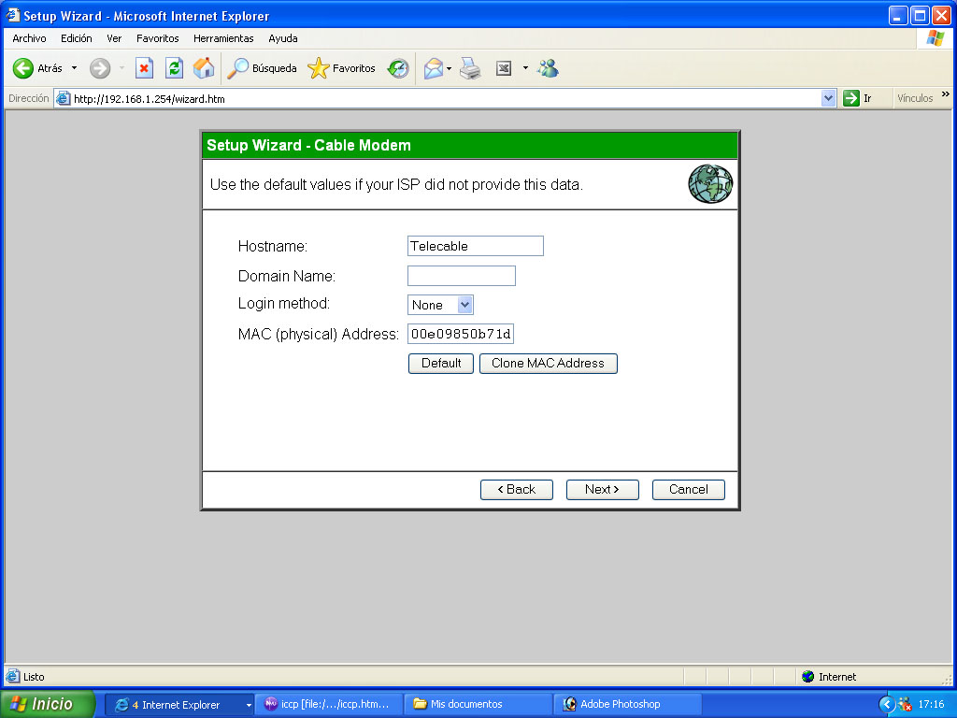This screenshot has height=718, width=957.
Task: Click the globe image in wizard header
Action: (x=710, y=184)
